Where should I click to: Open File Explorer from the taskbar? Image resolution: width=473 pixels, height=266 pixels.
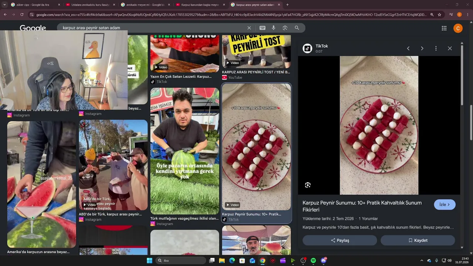(x=222, y=260)
